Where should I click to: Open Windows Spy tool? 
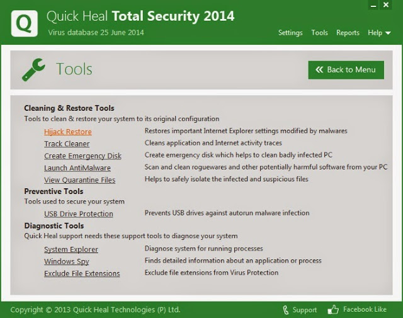coord(67,261)
